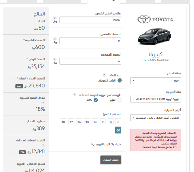Click the net monthly income input field
This screenshot has height=172, width=194.
tap(90, 20)
